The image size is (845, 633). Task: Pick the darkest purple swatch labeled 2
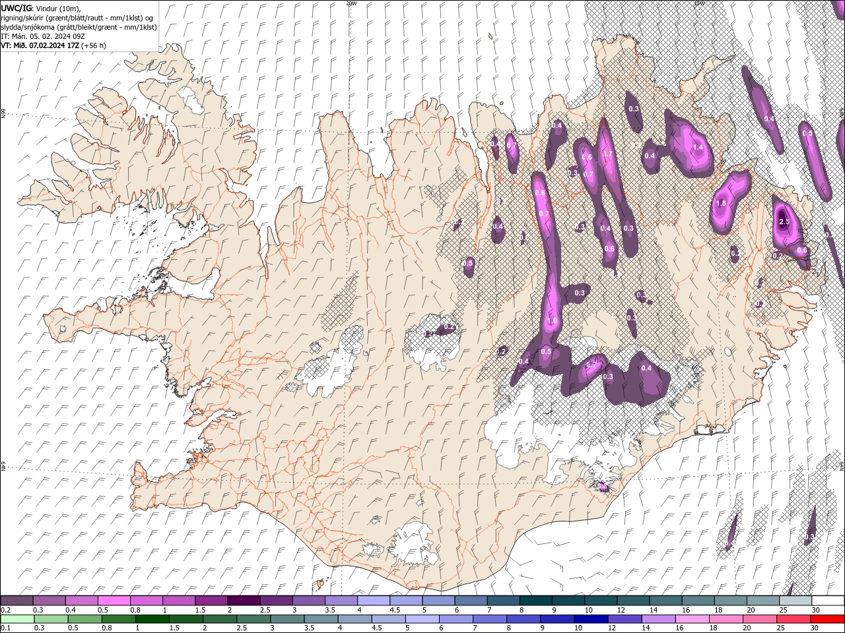[x=243, y=600]
